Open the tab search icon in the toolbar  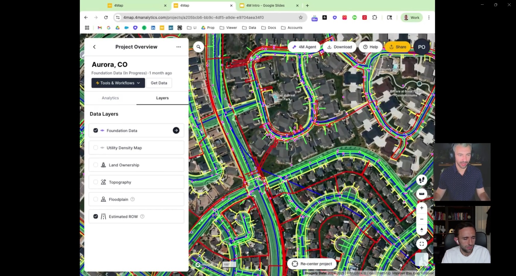(x=390, y=18)
